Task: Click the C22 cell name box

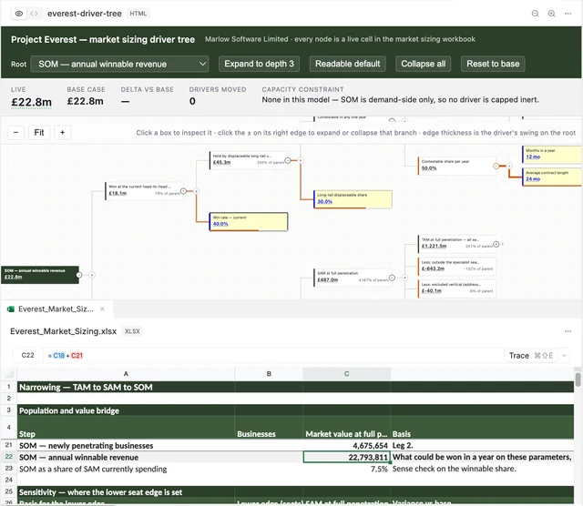Action: click(x=28, y=356)
